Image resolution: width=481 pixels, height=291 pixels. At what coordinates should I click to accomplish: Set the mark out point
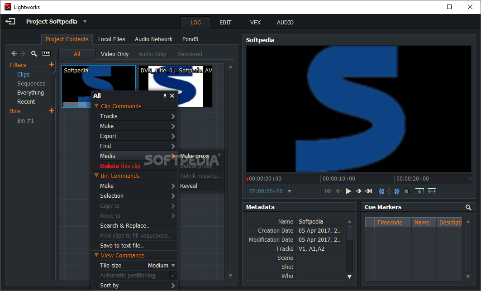click(397, 191)
